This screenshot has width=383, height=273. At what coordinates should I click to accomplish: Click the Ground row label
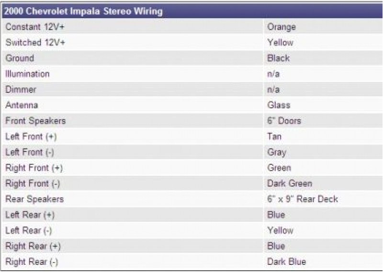20,58
